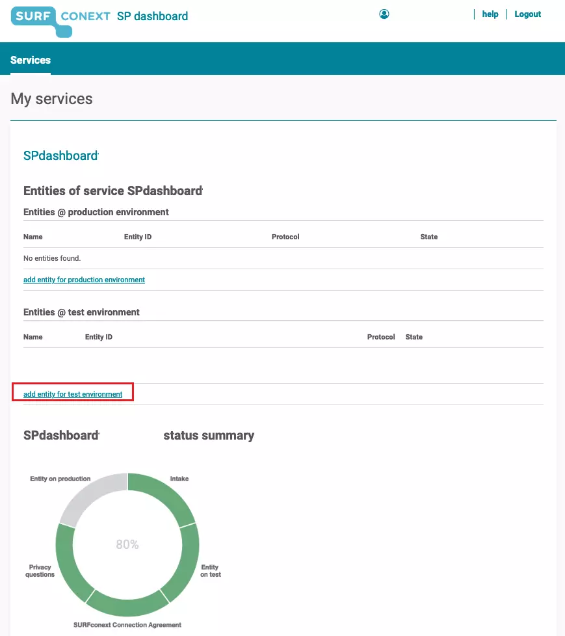
Task: Click the SURFconext logo
Action: tap(60, 21)
